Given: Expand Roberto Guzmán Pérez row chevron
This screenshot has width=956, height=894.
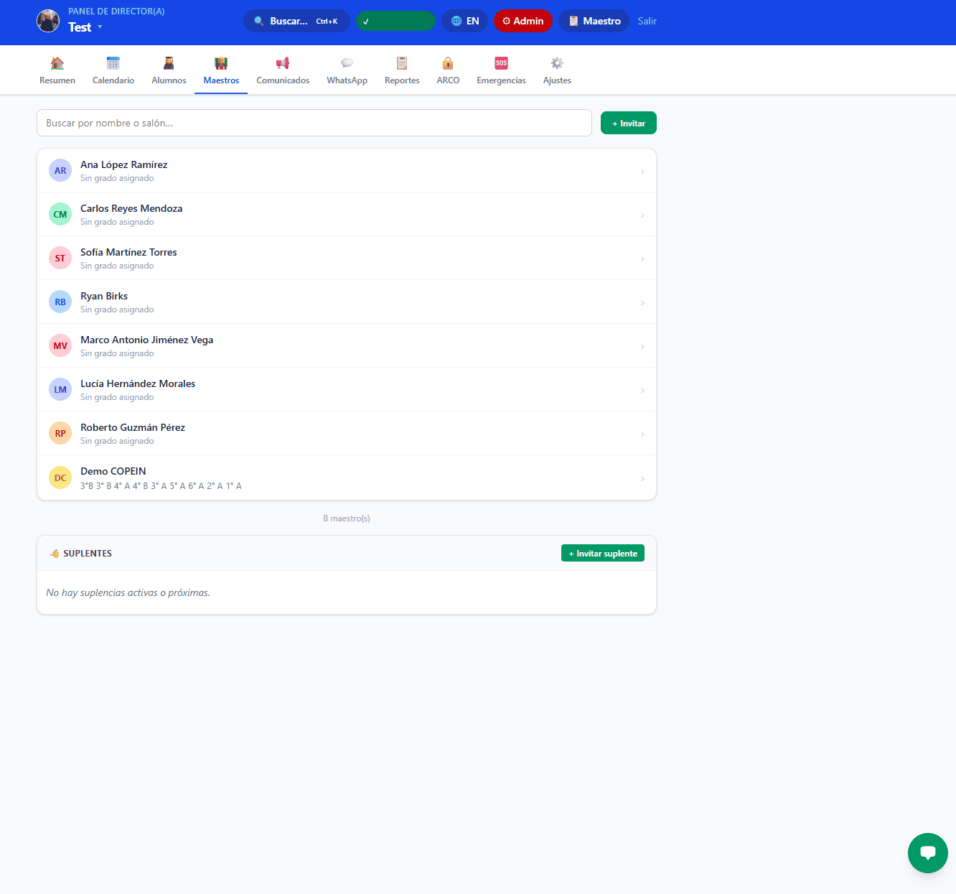Looking at the screenshot, I should [642, 434].
